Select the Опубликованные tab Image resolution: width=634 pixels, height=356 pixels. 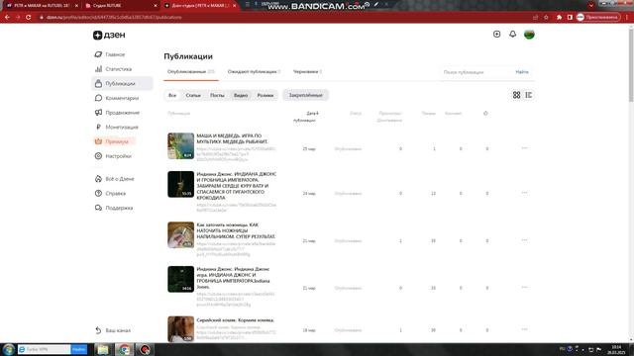[x=191, y=72]
